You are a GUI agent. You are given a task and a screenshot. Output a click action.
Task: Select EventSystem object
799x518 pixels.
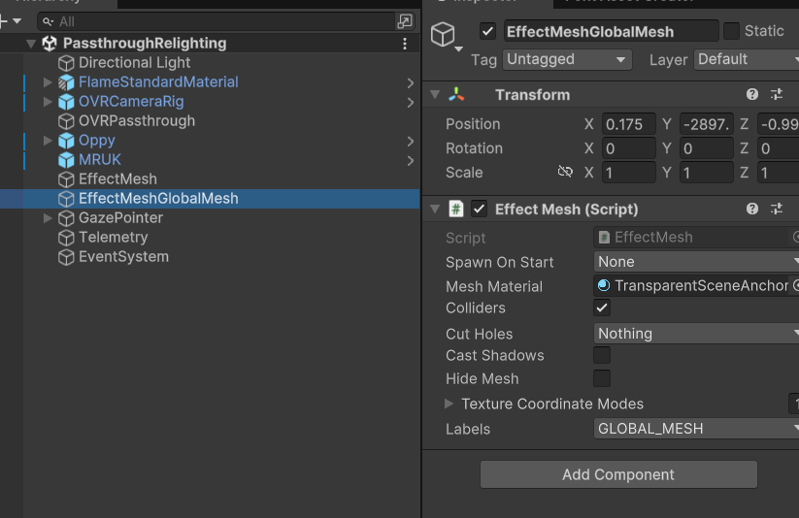(124, 257)
